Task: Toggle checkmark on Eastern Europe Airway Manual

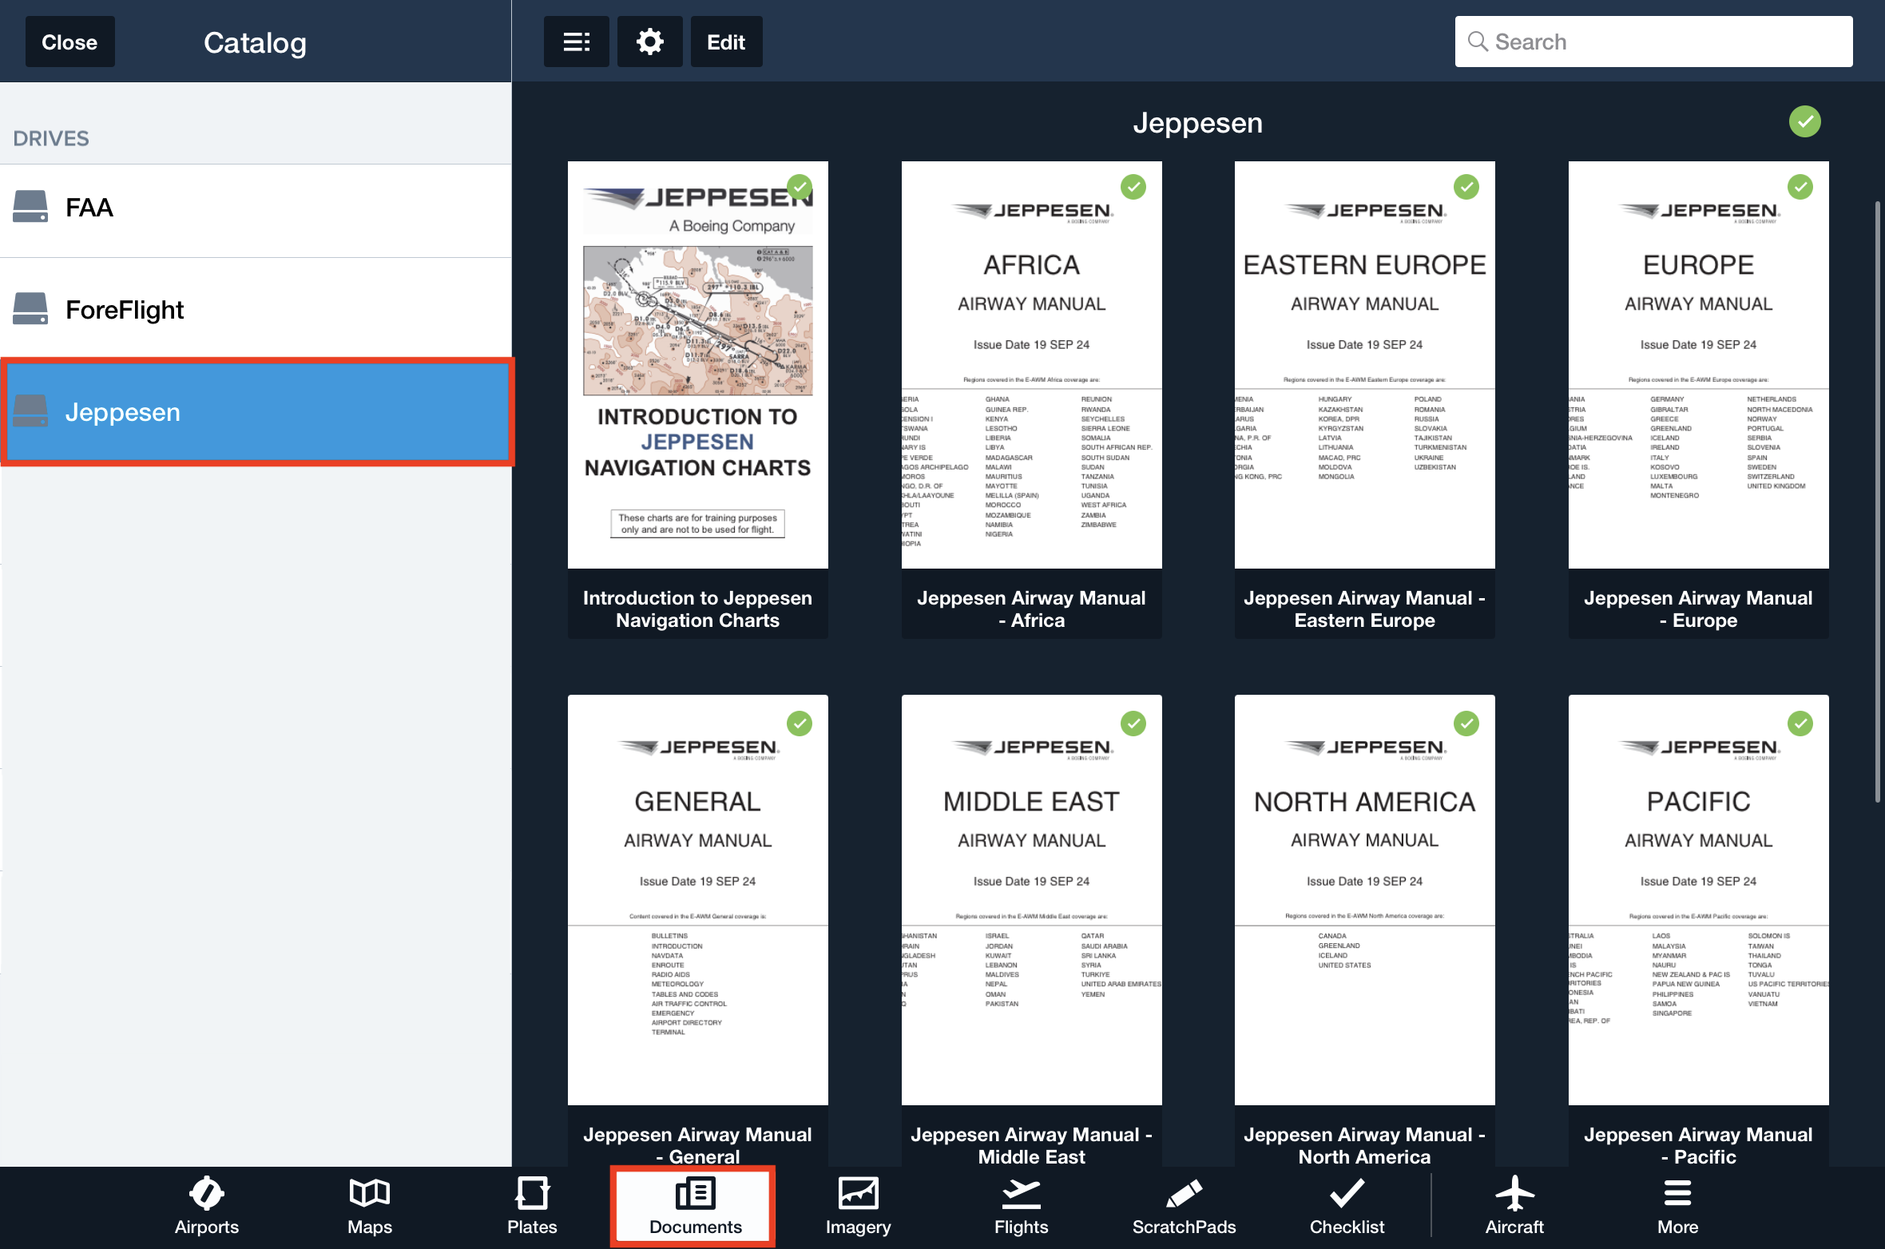Action: 1466,187
